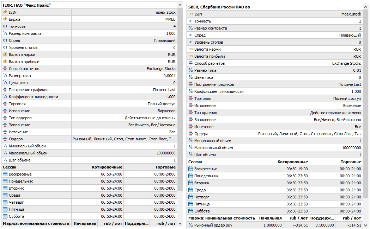This screenshot has width=370, height=229.
Task: Click the Ордера types list in FIXR
Action: click(x=124, y=139)
